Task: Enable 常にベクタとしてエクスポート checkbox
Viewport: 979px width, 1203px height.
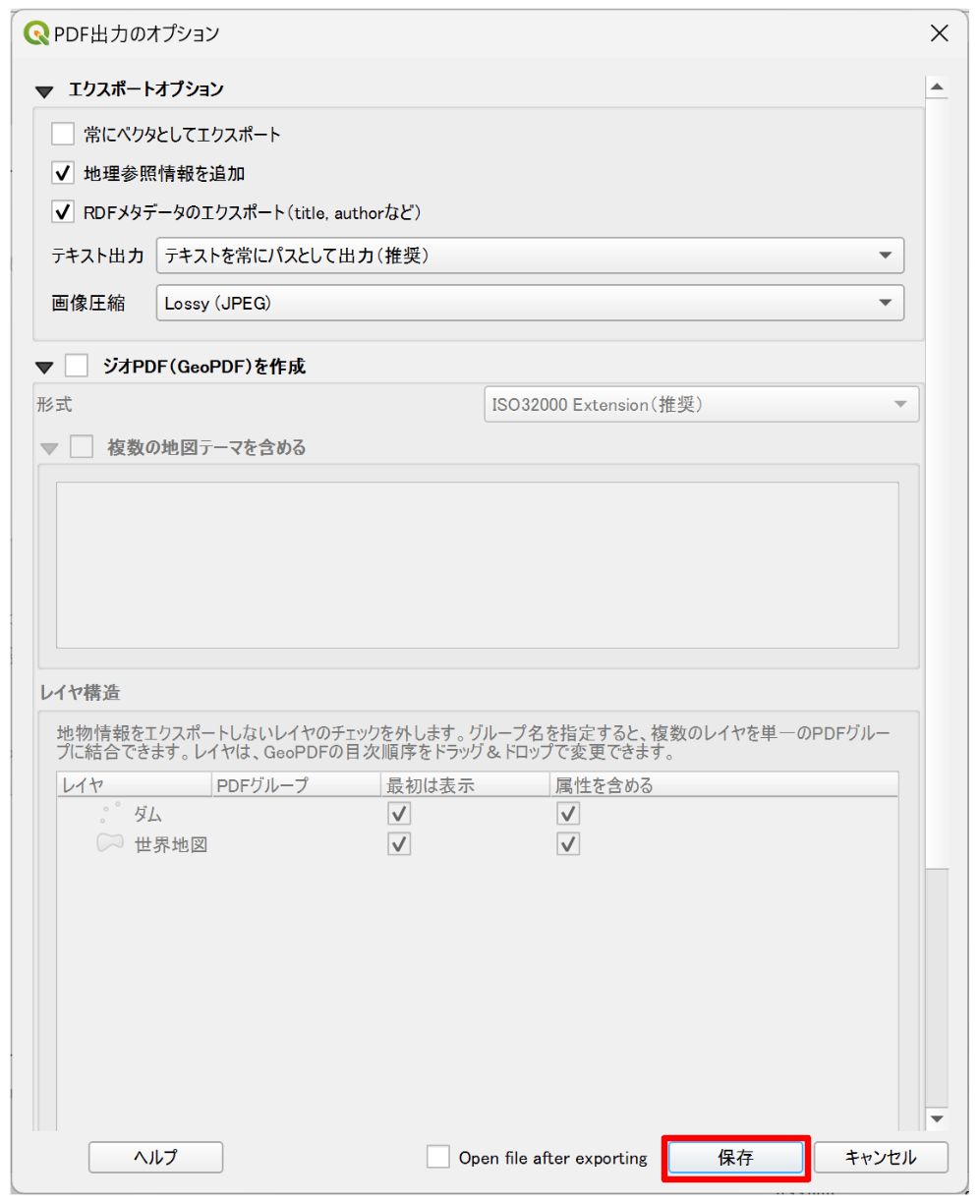Action: pyautogui.click(x=63, y=134)
